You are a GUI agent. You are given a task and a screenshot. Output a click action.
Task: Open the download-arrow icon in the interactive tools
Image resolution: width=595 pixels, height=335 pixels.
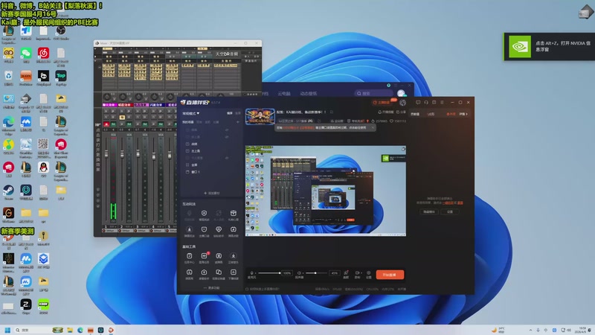(190, 229)
